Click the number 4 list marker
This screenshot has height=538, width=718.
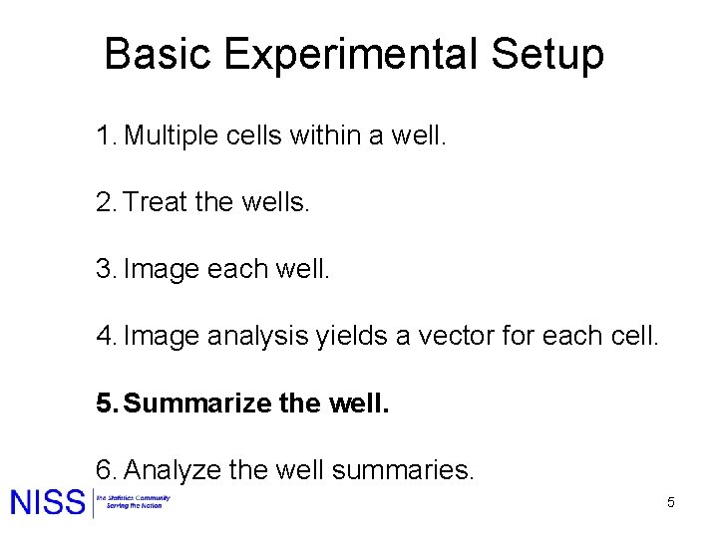[x=107, y=338]
